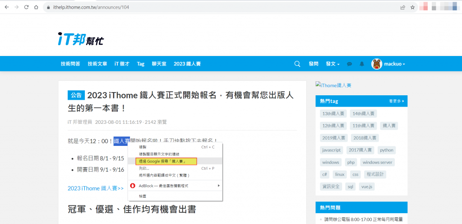Select the python tag
This screenshot has height=224, width=462.
click(x=387, y=150)
